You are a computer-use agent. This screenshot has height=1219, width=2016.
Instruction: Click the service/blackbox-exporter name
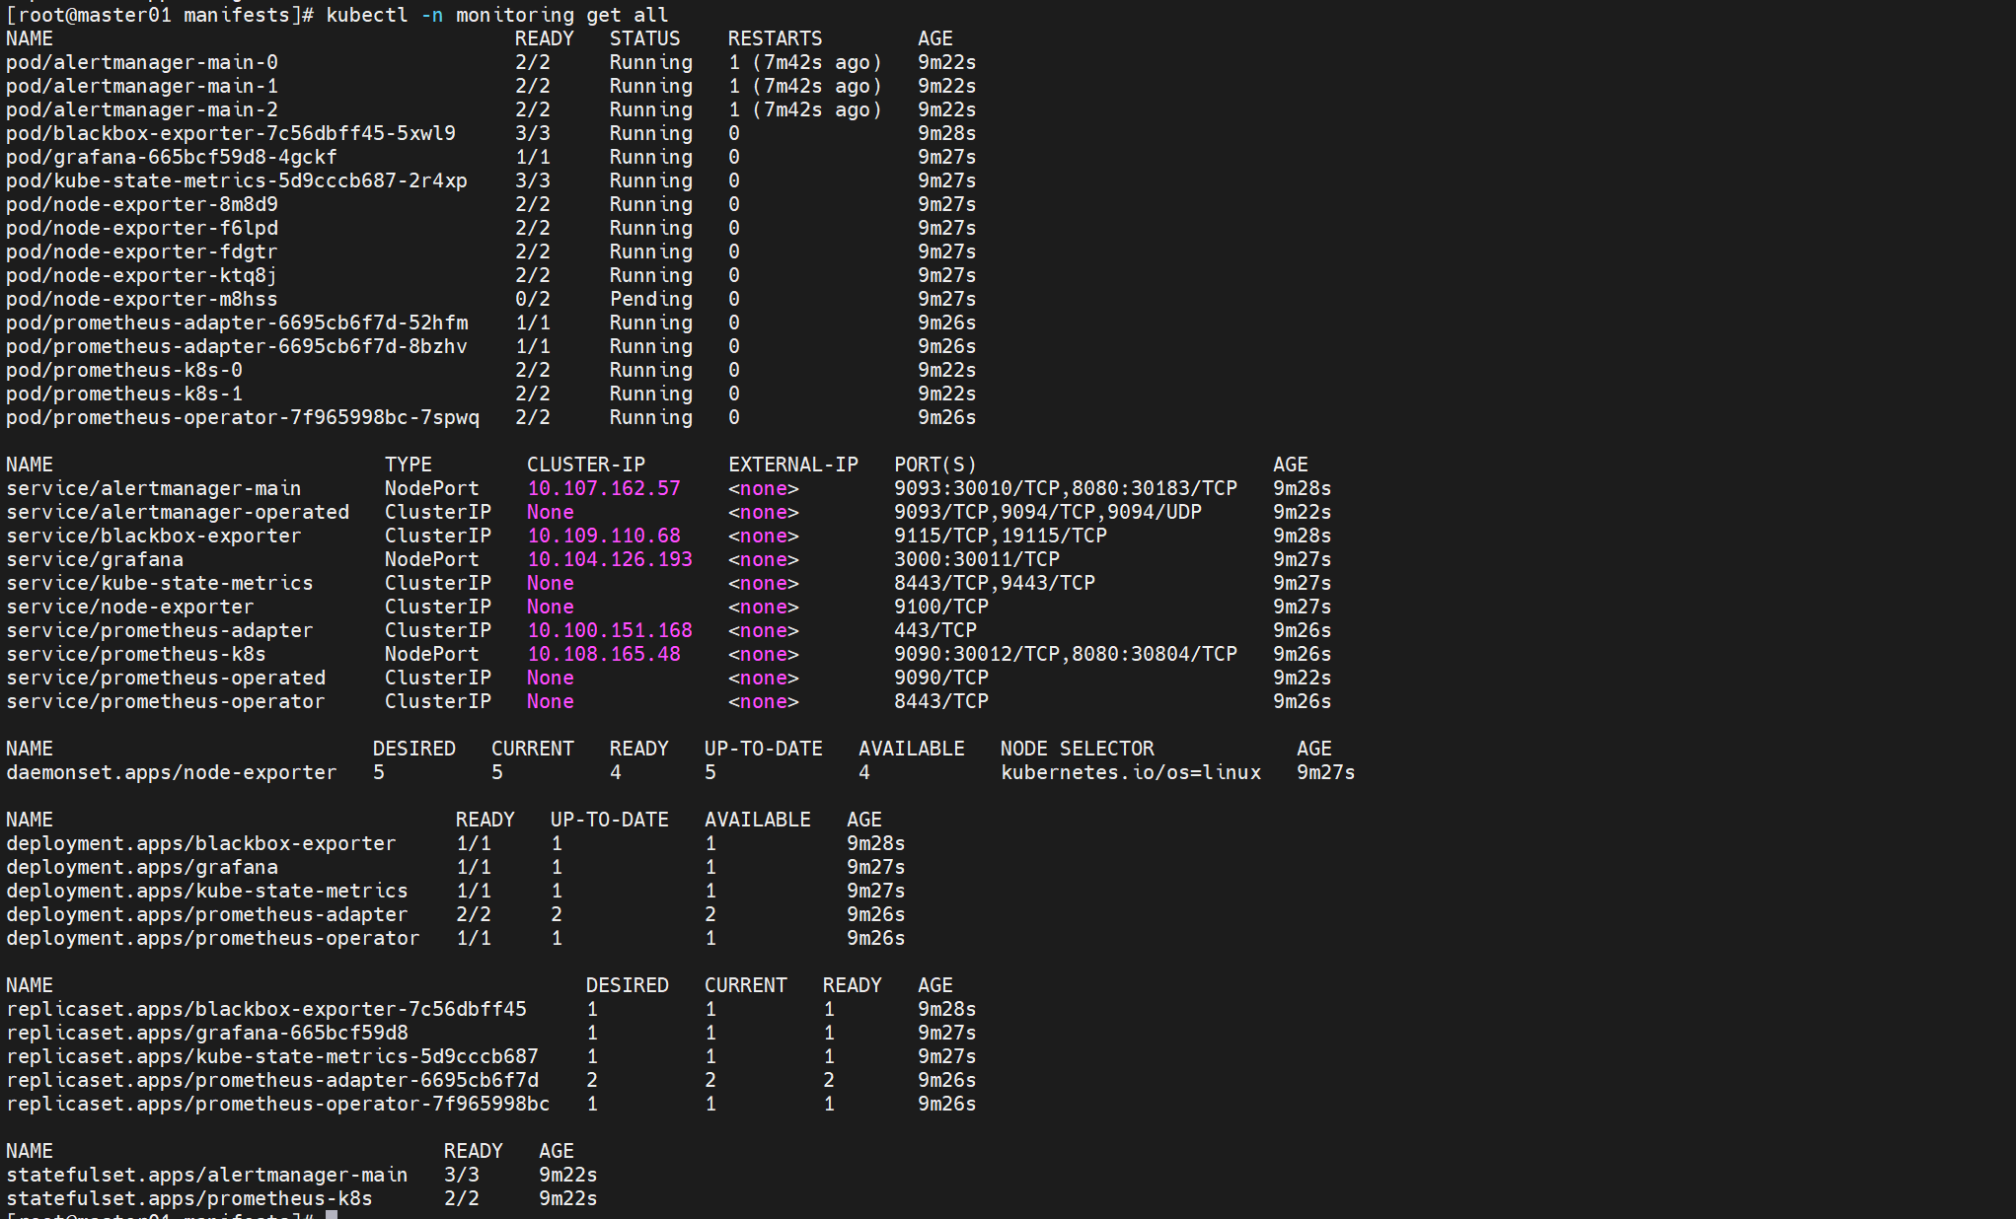click(154, 536)
